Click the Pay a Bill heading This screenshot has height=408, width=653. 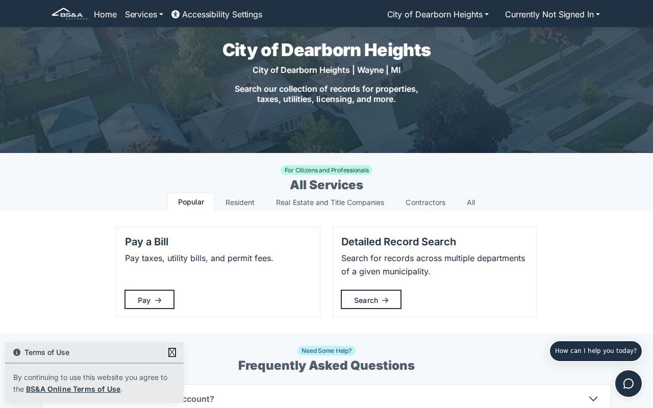tap(146, 242)
